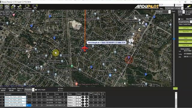Select the red exclusion circle marker
192x108 pixels.
[x=129, y=60]
